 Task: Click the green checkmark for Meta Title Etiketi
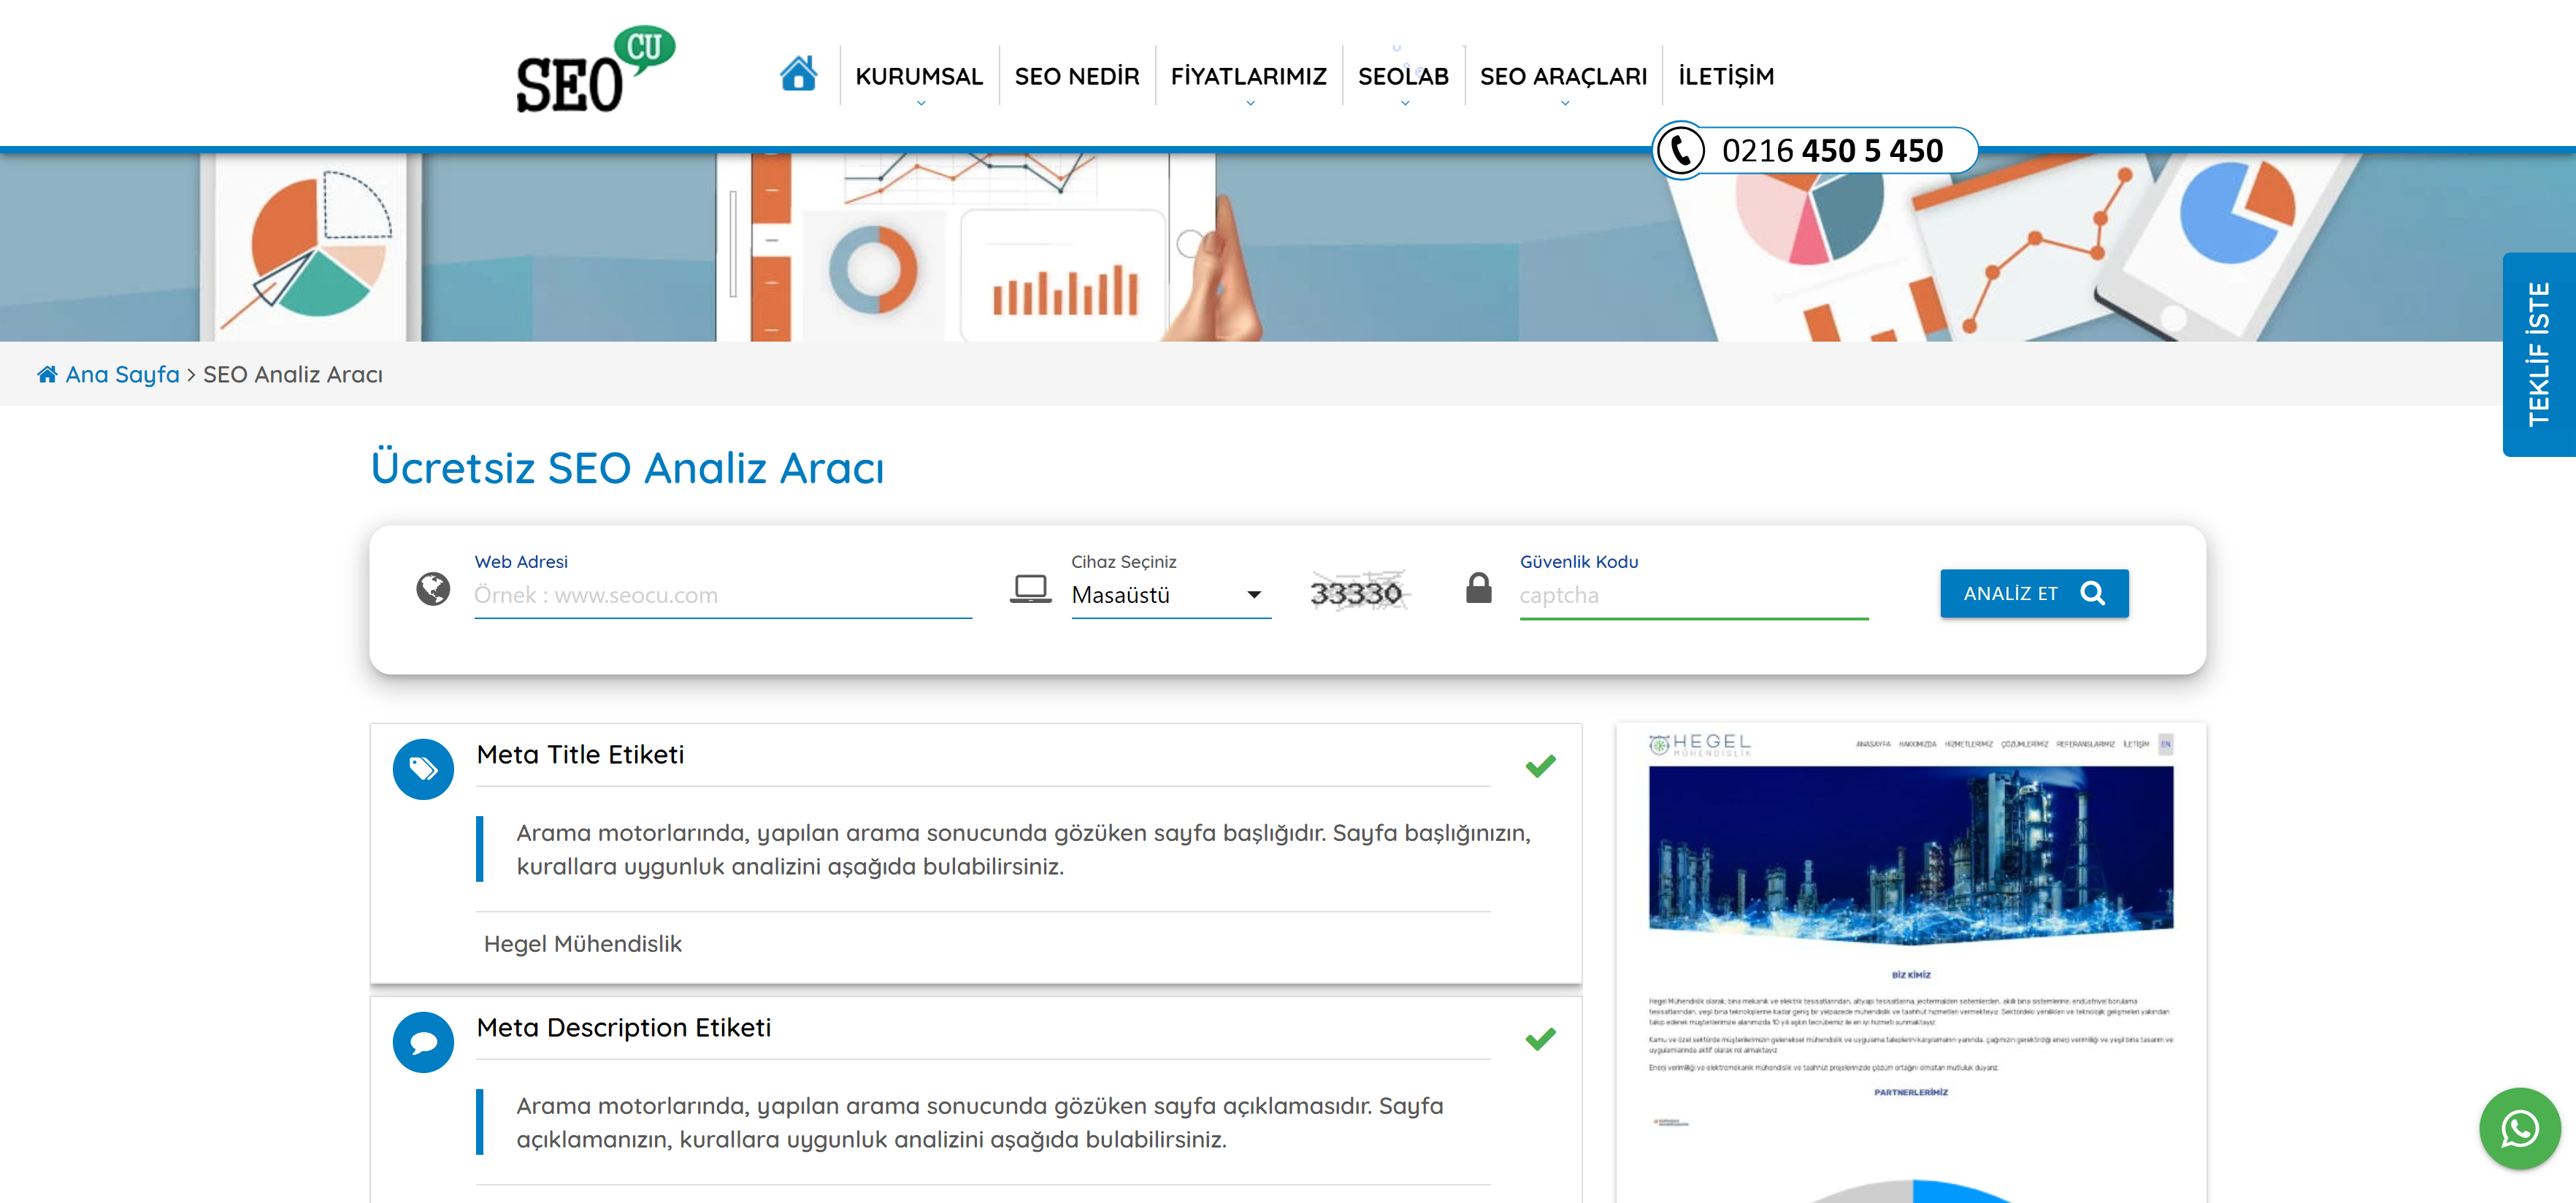pos(1540,766)
